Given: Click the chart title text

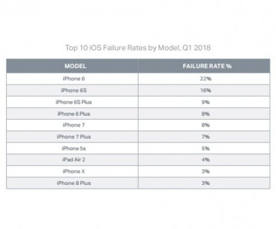Looking at the screenshot, I should (x=138, y=48).
